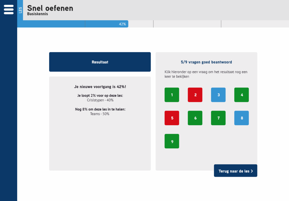Open blue question tile 8
Viewport: 289px width, 201px height.
(242, 118)
